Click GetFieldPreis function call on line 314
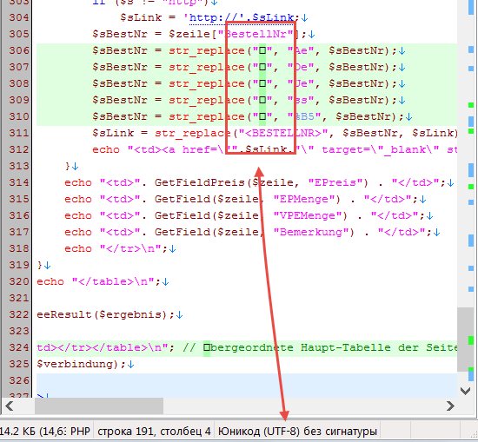Image resolution: width=478 pixels, height=442 pixels. pyautogui.click(x=200, y=182)
